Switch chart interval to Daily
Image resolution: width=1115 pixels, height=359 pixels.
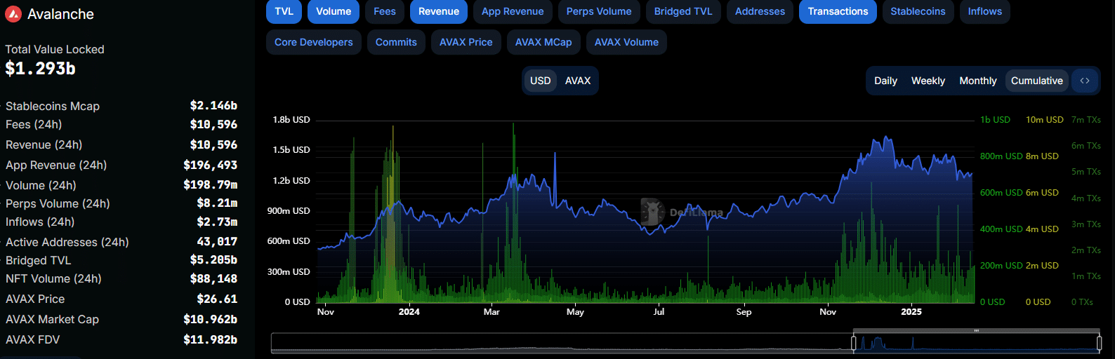click(x=885, y=81)
